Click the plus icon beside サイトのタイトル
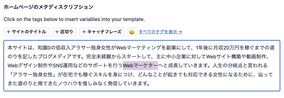The image size is (284, 98). 8,32
